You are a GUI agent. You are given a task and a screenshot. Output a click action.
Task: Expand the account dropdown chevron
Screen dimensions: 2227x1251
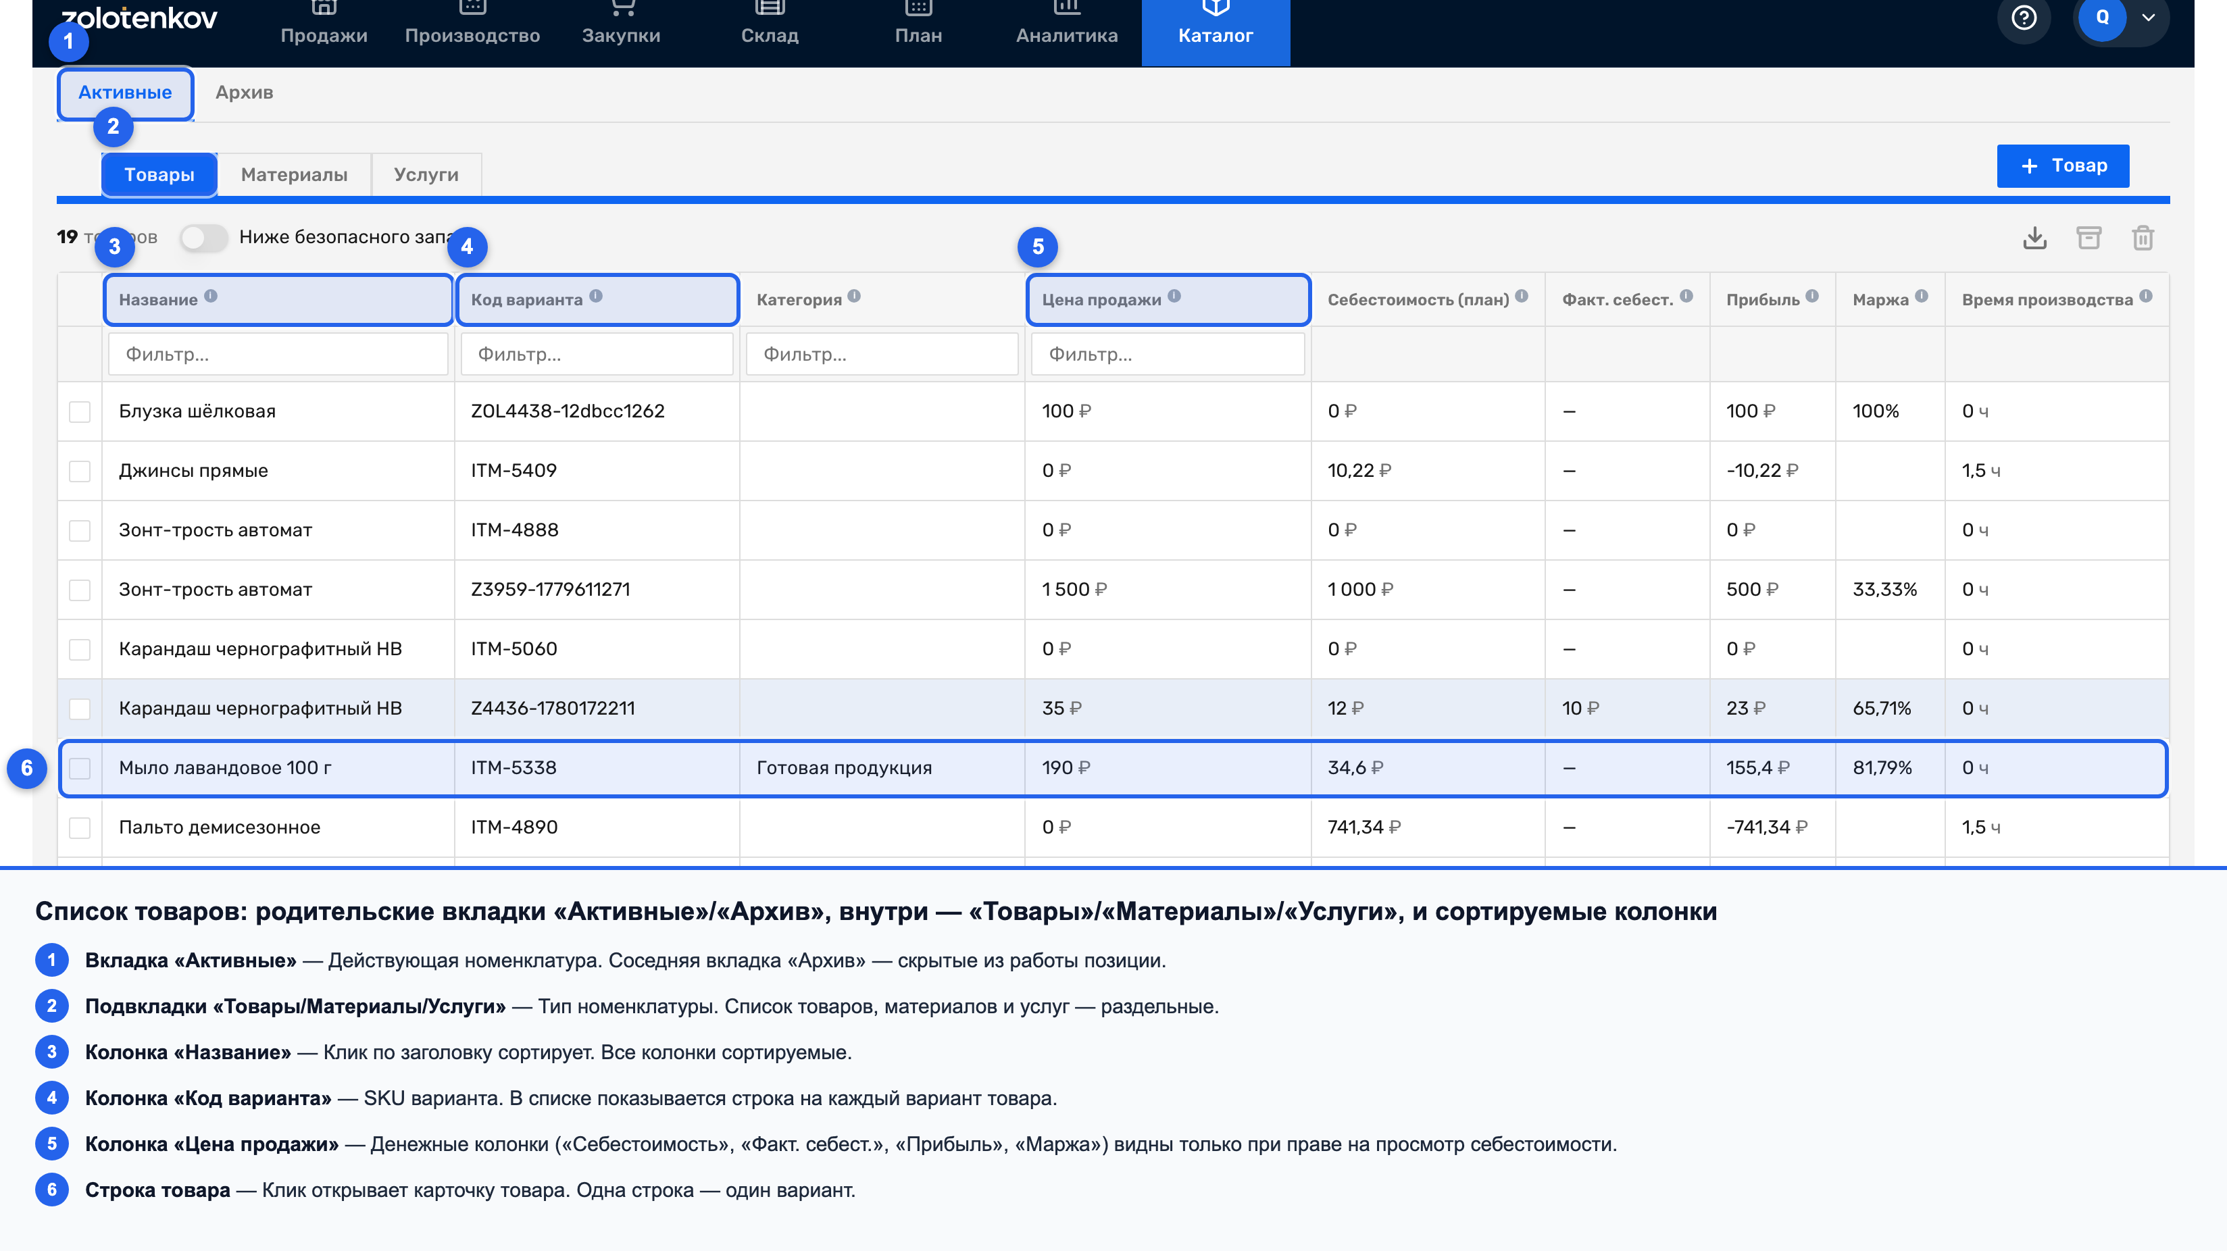click(x=2149, y=18)
